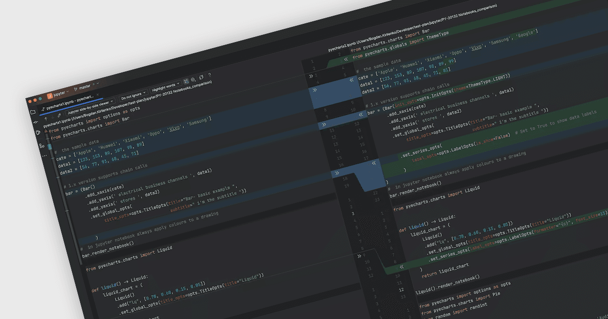
Task: Open the Structure tool window icon
Action: (42, 145)
